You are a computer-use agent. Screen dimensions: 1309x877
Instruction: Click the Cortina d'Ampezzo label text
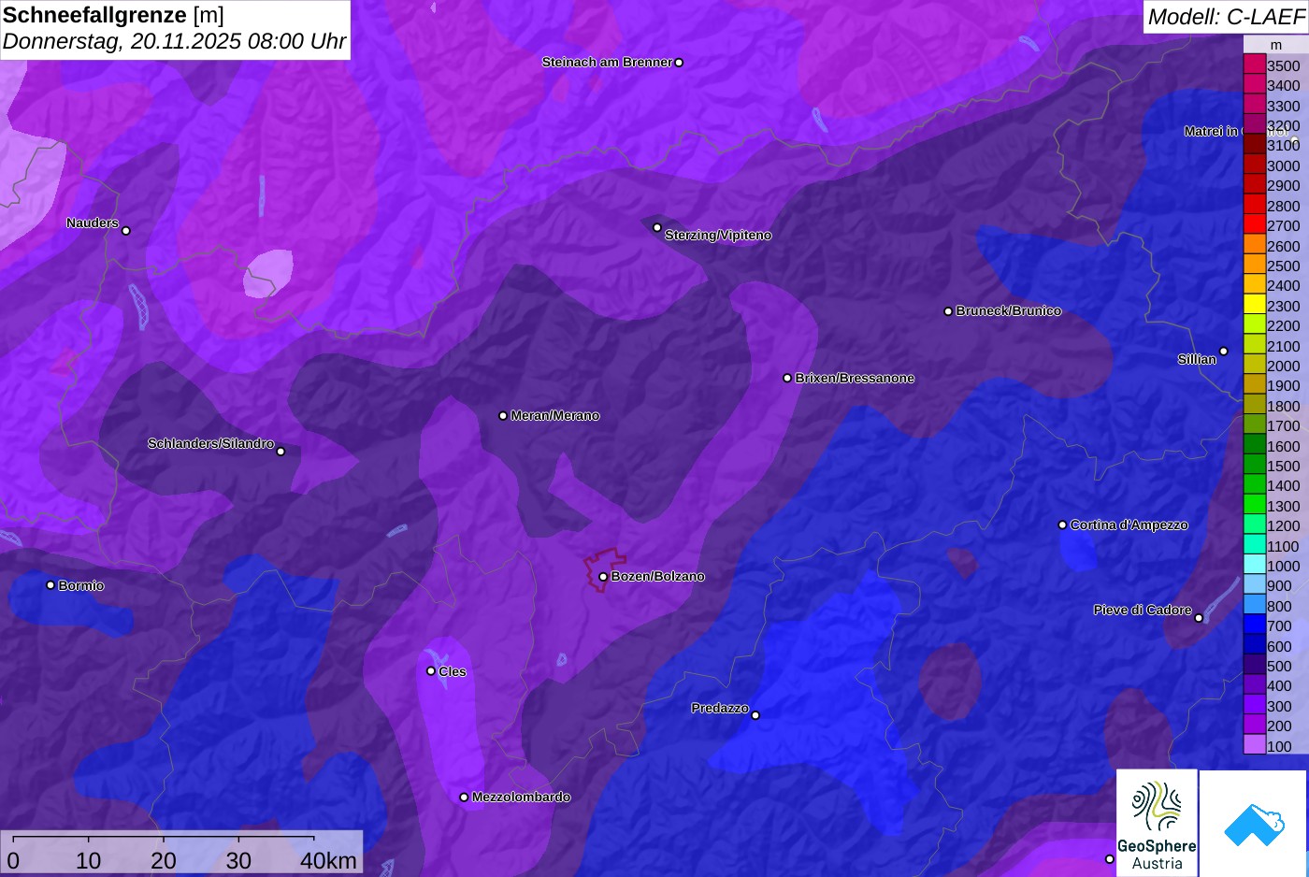(1129, 525)
